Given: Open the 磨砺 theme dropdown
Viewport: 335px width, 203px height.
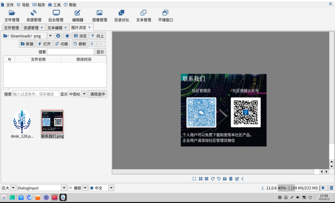Looking at the screenshot, I should click(85, 188).
